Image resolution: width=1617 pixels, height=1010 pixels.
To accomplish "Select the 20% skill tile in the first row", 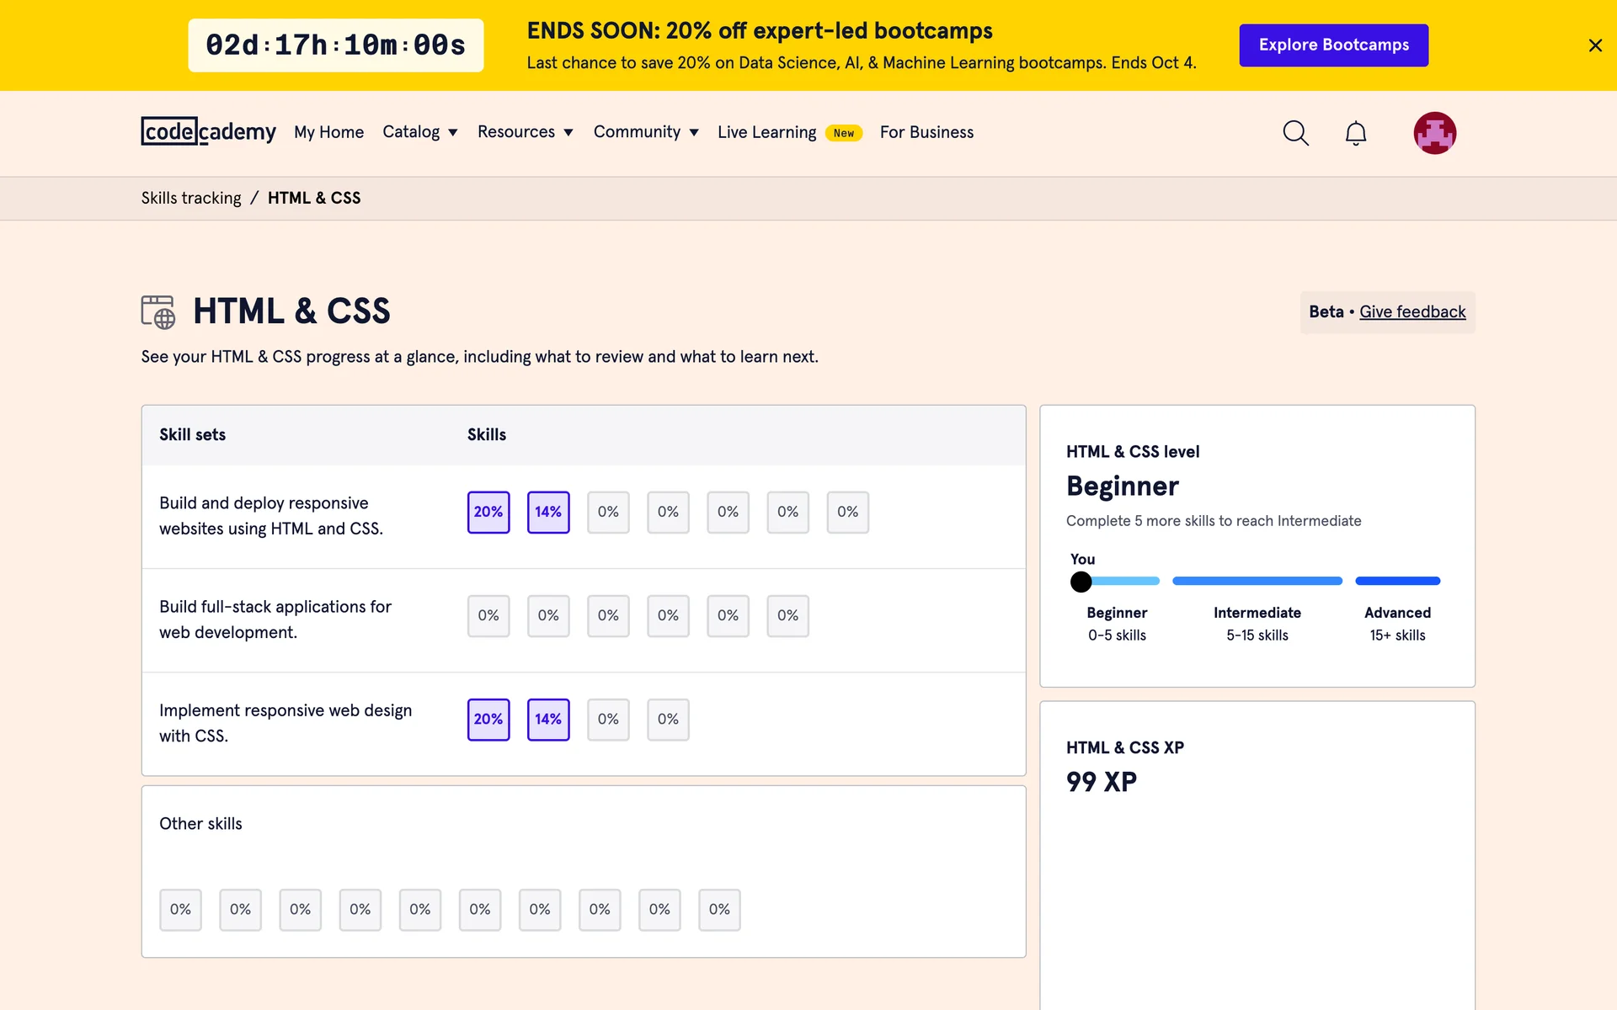I will coord(488,512).
